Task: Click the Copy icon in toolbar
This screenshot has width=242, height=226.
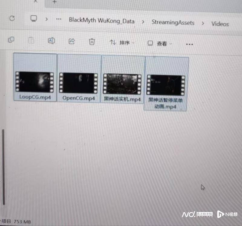Action: click(11, 40)
